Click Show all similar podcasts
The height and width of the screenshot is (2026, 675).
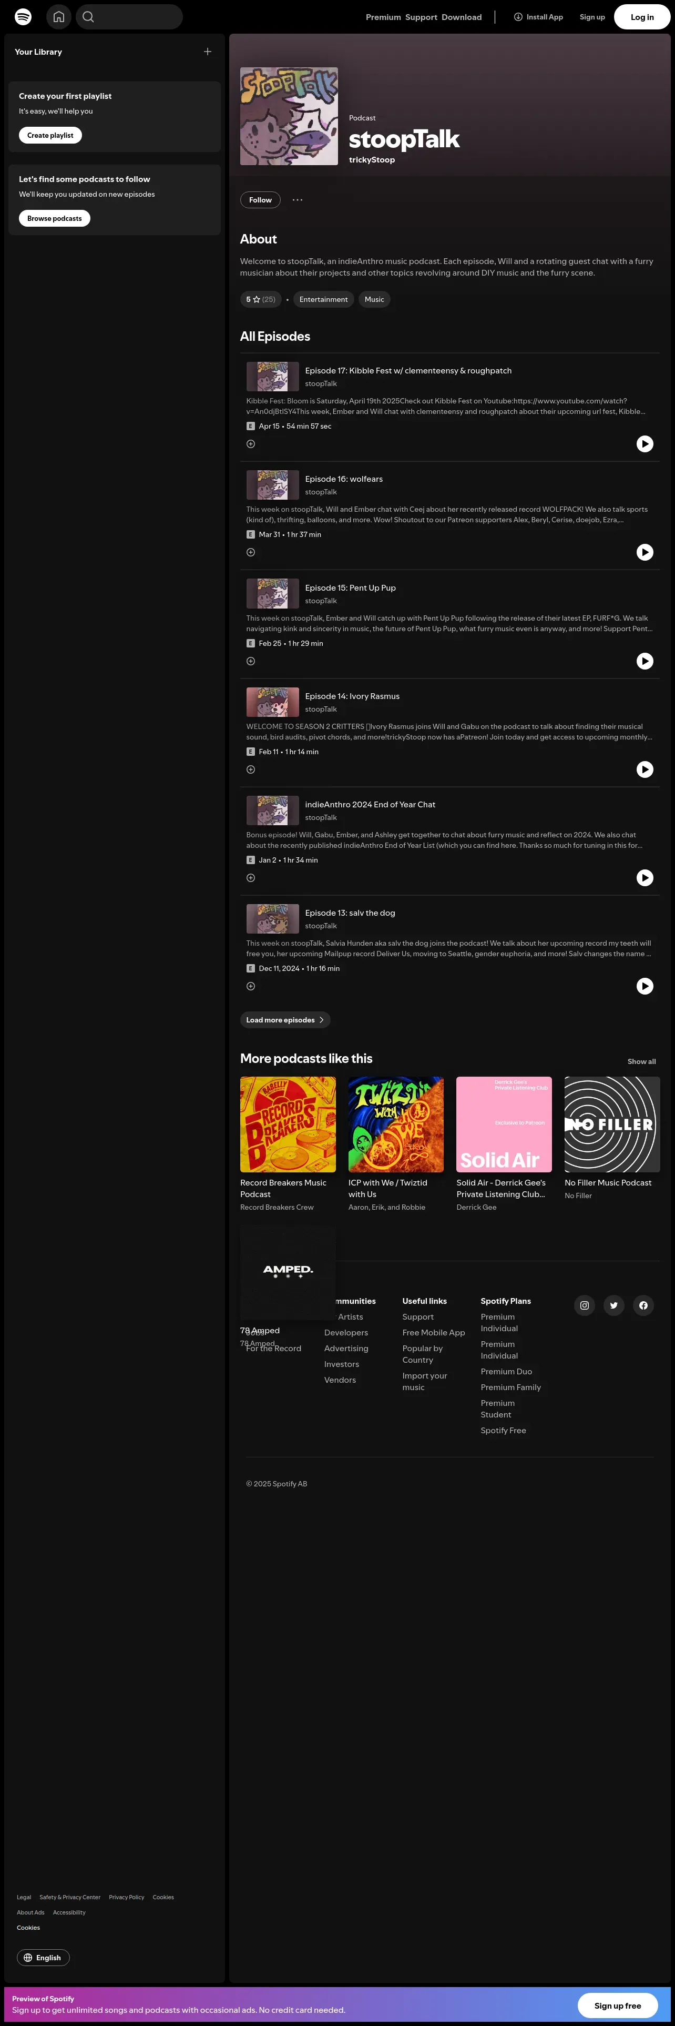641,1062
